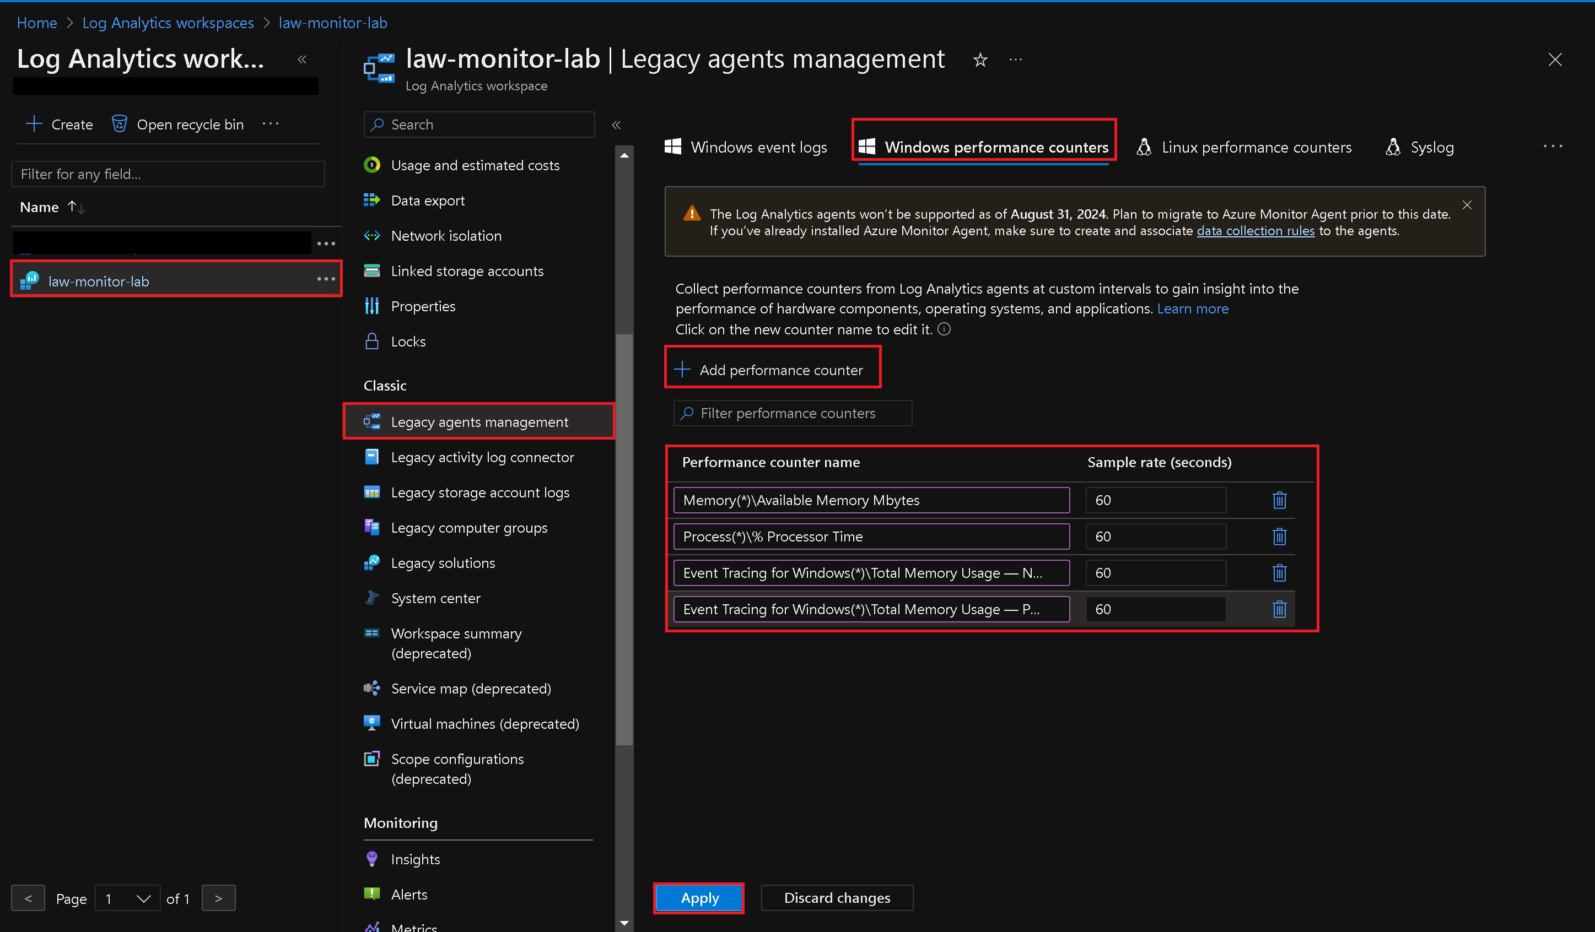This screenshot has width=1595, height=932.
Task: Open the ellipsis menu for law-monitor-lab
Action: pos(326,279)
